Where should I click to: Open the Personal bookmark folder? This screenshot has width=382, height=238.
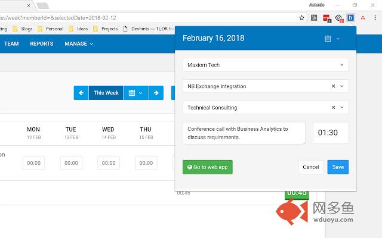click(50, 29)
